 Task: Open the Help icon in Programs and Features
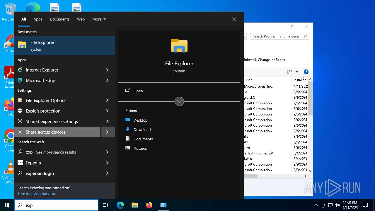pyautogui.click(x=306, y=72)
